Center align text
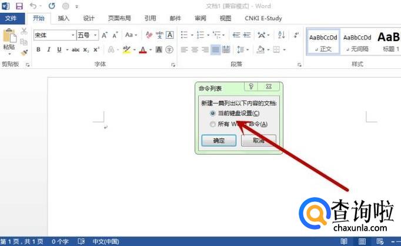 coord(195,49)
